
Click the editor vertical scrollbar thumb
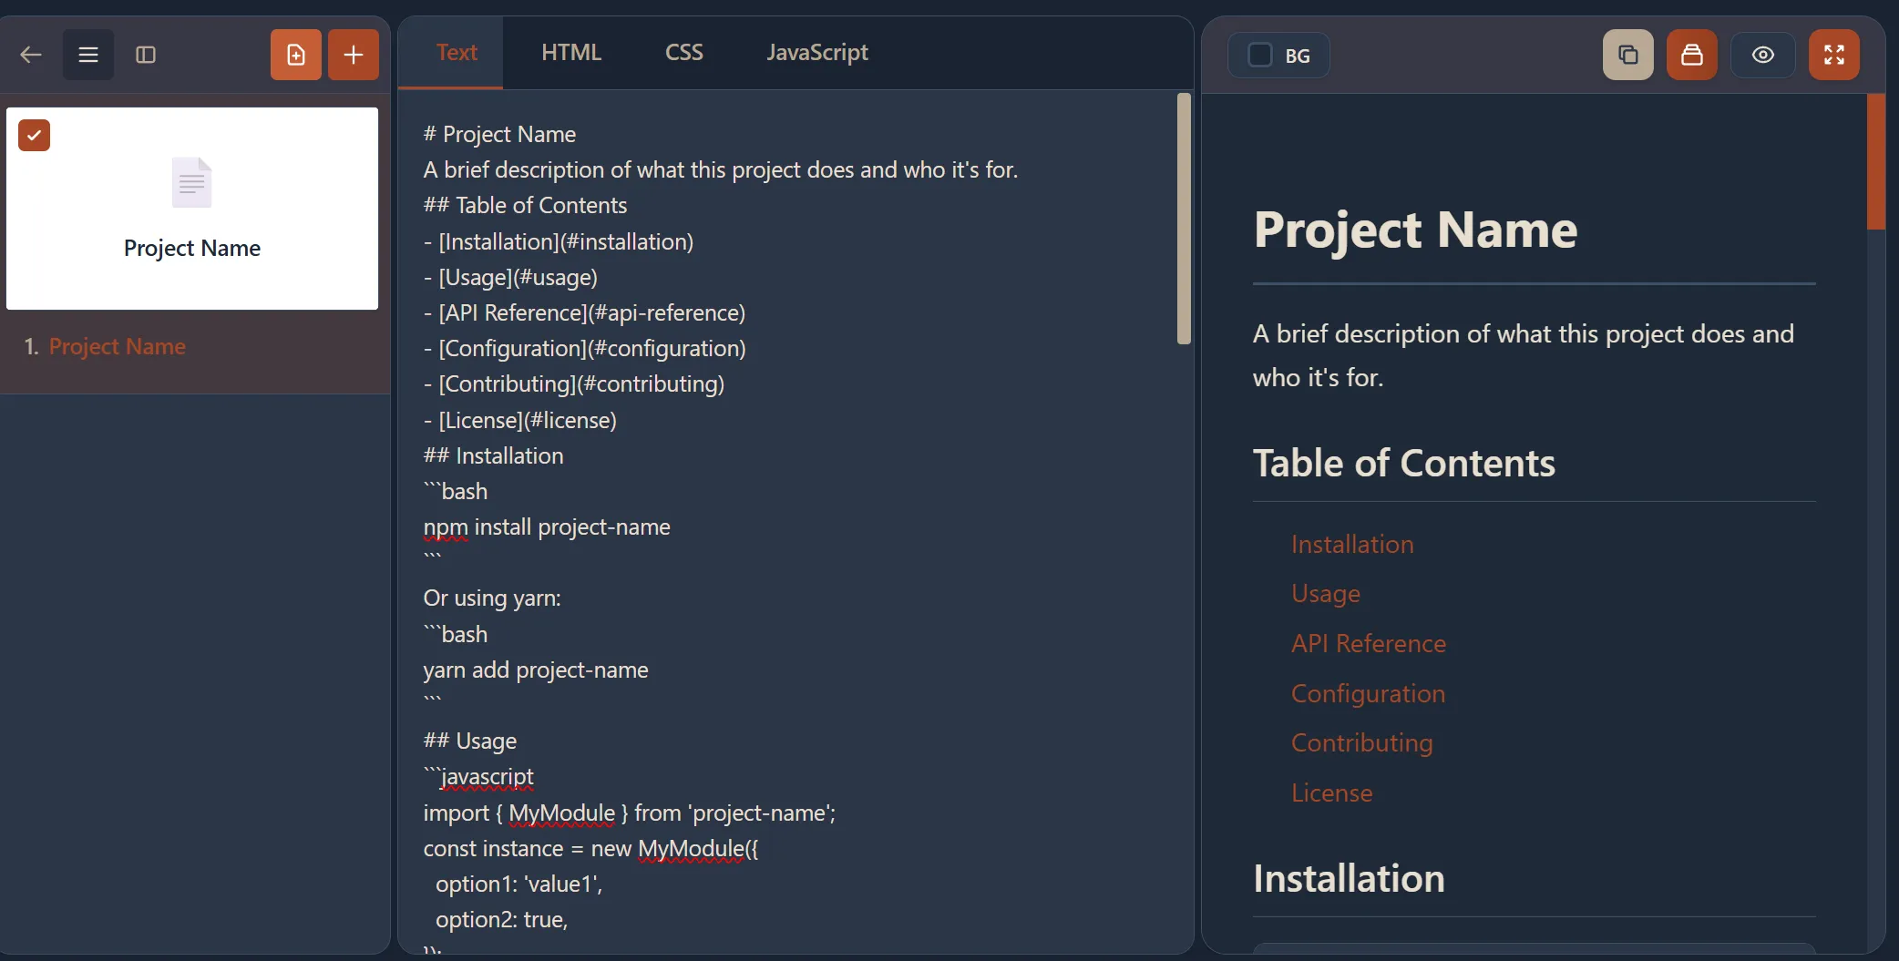pyautogui.click(x=1184, y=219)
